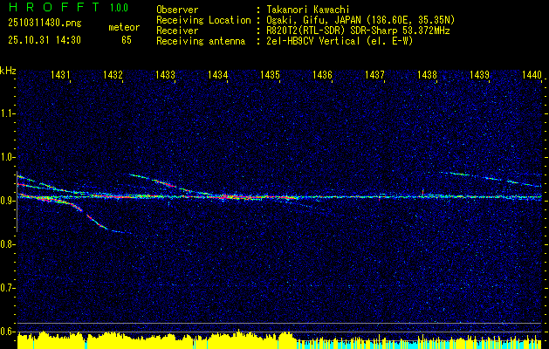
Task: Click the meteor label
Action: pos(124,27)
